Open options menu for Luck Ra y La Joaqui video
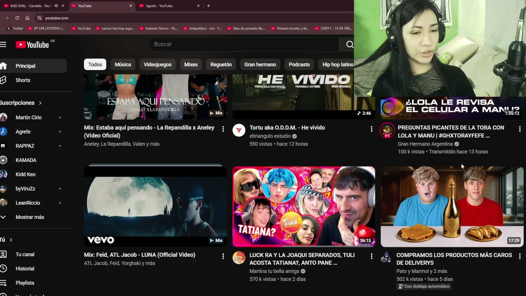The width and height of the screenshot is (526, 296). pos(371,256)
